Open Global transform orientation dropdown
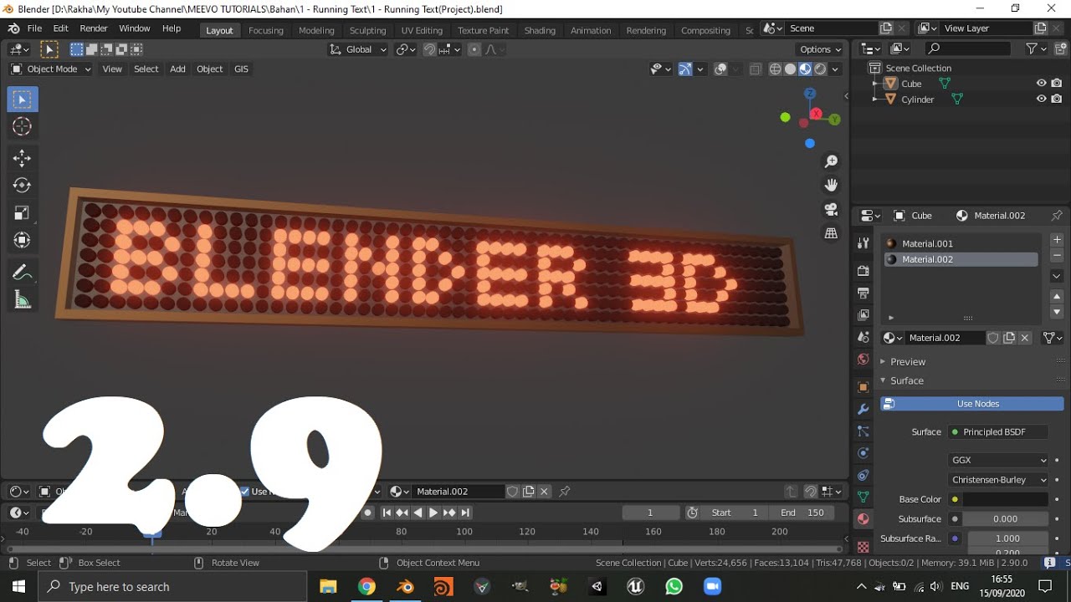1071x602 pixels. 359,49
